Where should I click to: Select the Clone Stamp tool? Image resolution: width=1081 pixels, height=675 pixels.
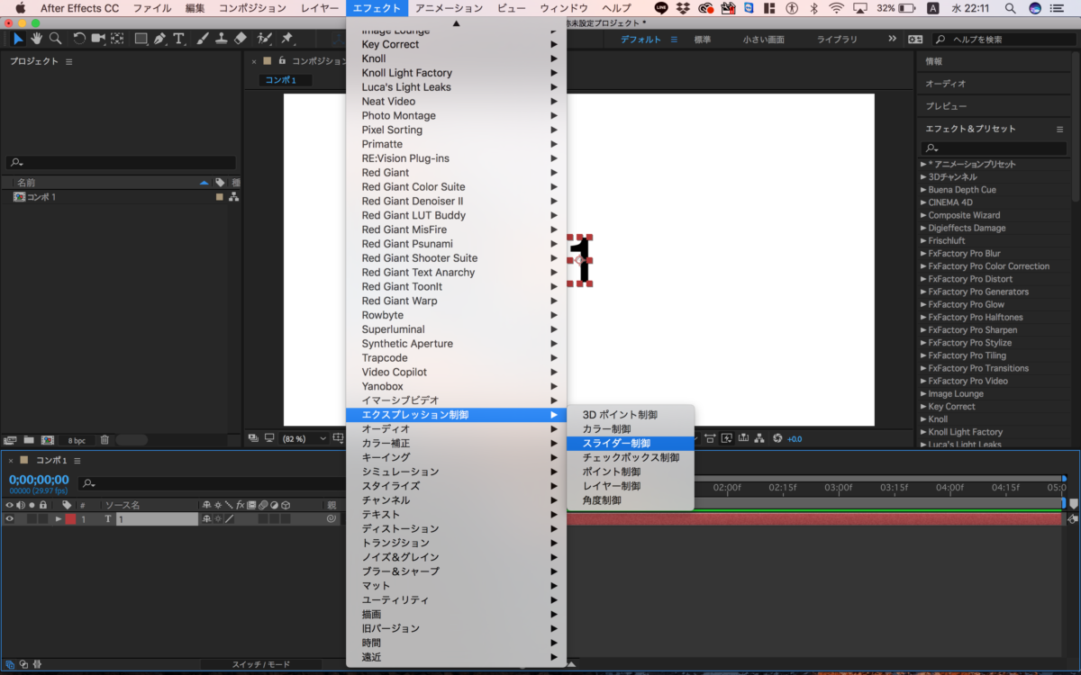pos(222,39)
